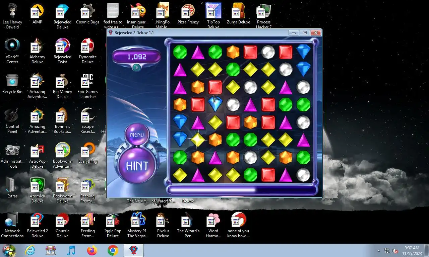Open Chuzzle Deluxe desktop shortcut
Image resolution: width=429 pixels, height=257 pixels.
pyautogui.click(x=62, y=225)
